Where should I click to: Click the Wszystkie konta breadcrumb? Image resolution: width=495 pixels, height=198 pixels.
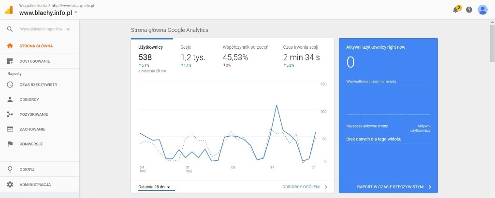tap(33, 6)
